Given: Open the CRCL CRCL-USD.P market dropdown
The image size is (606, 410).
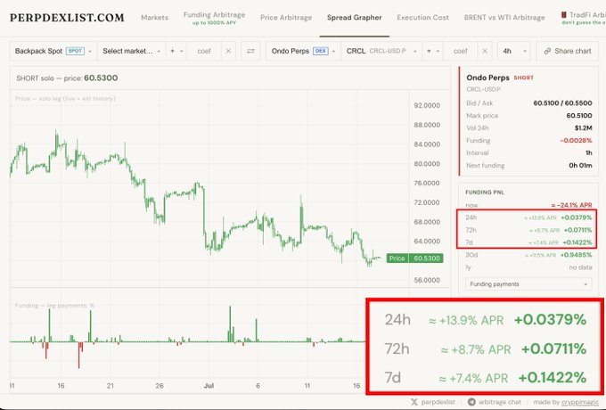Looking at the screenshot, I should coord(381,51).
